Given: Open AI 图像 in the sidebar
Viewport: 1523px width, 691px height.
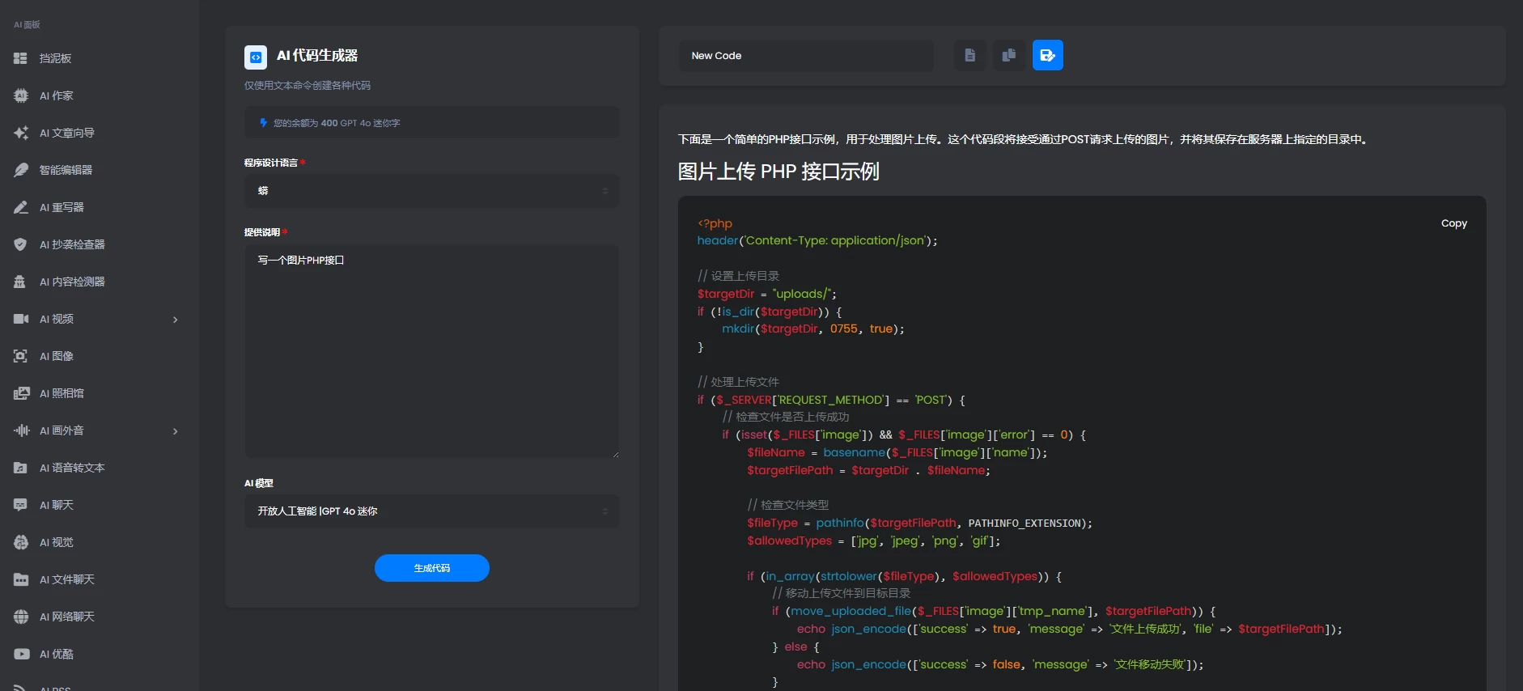Looking at the screenshot, I should 56,356.
